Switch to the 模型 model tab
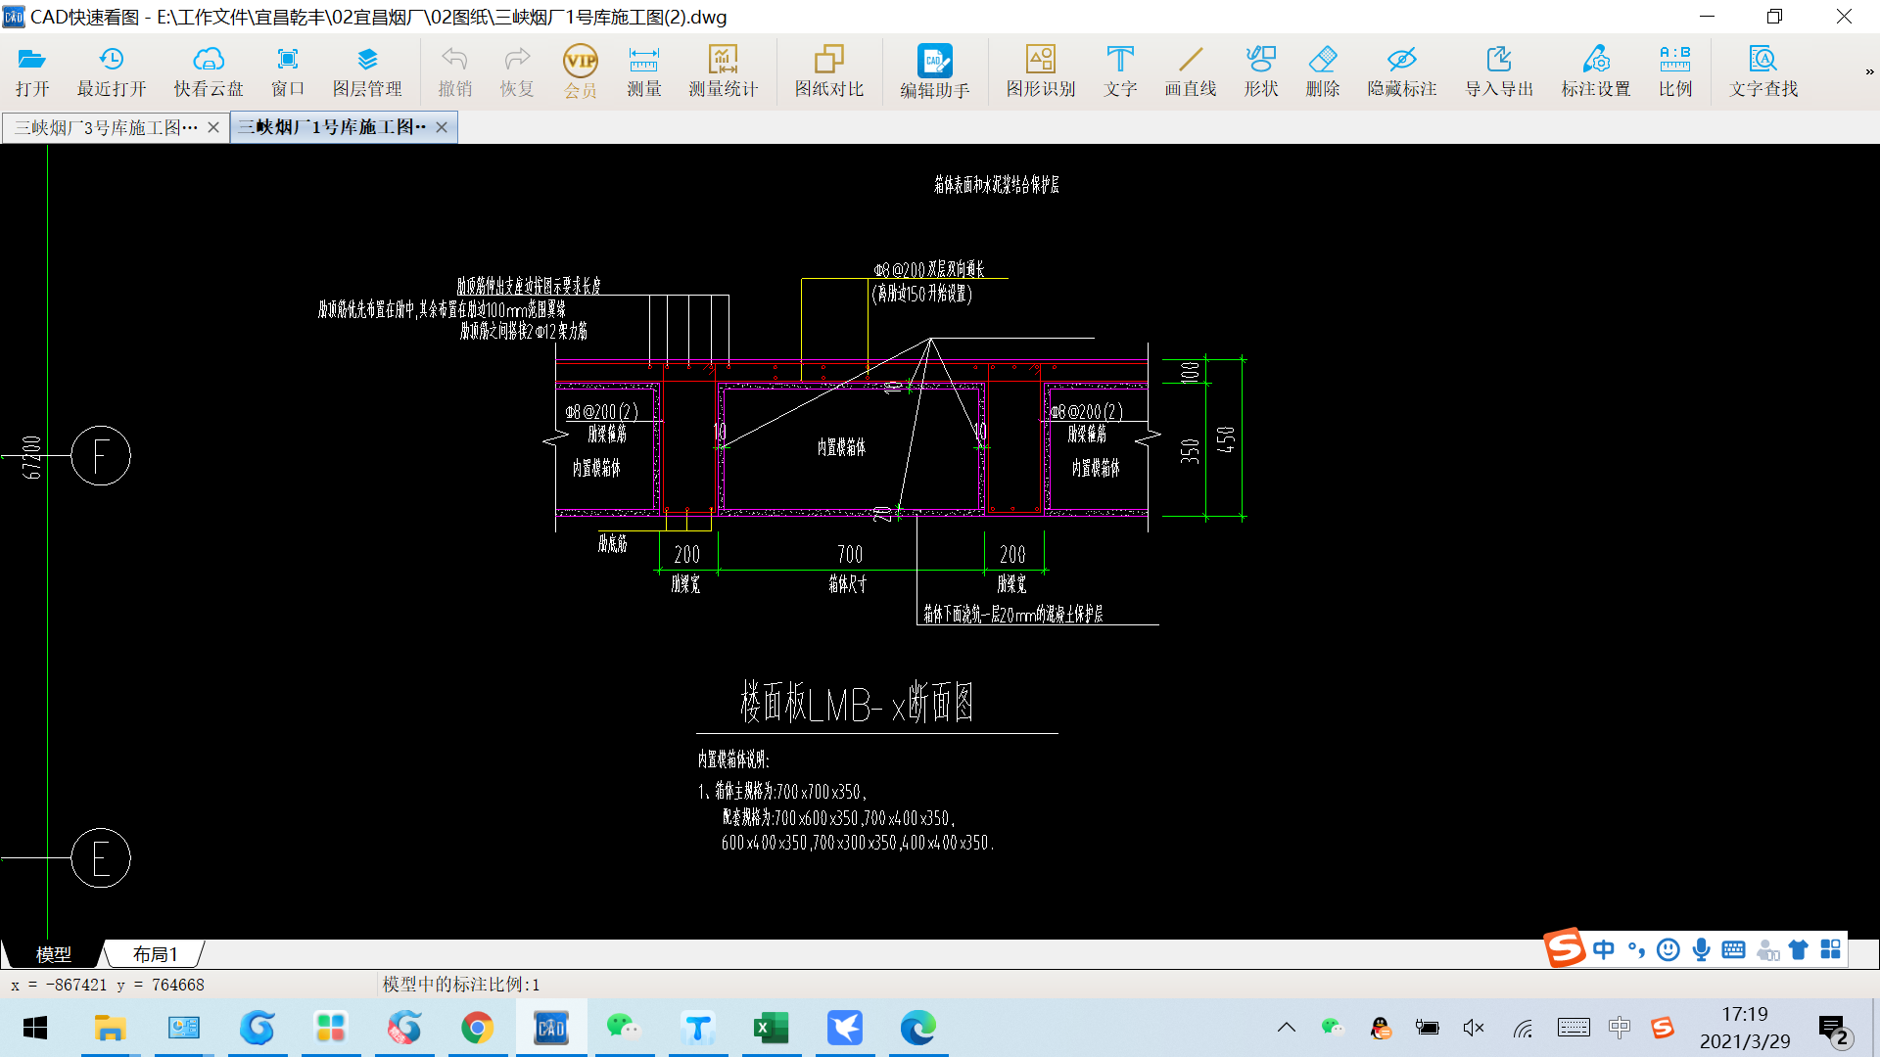 click(x=53, y=954)
